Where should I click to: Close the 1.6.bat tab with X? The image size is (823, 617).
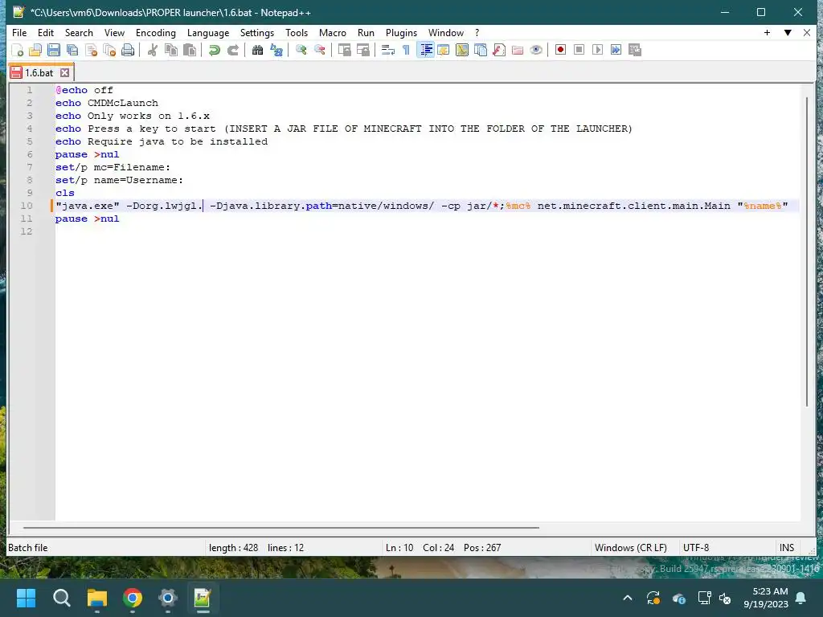(64, 73)
